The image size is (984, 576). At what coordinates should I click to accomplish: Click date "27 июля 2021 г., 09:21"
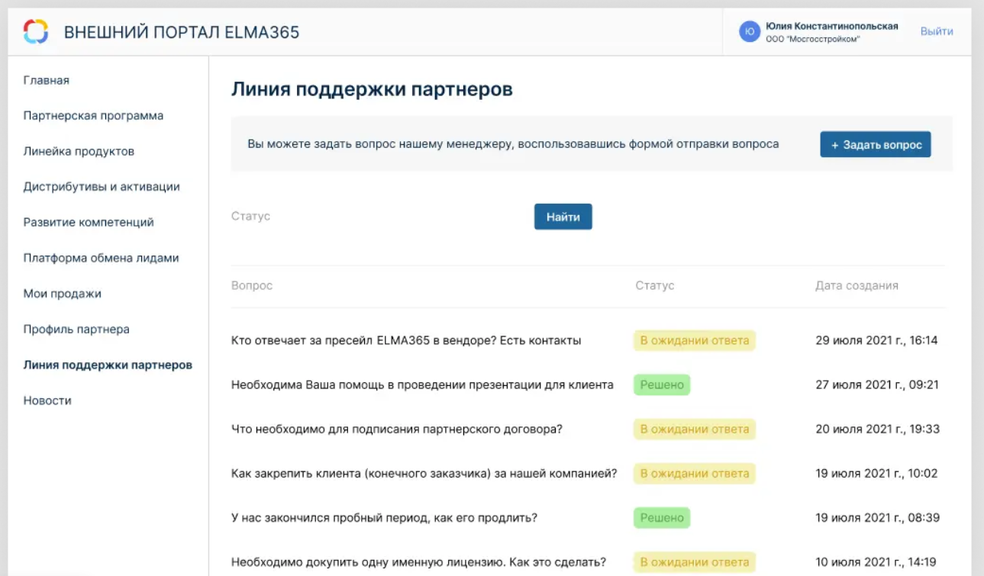[x=877, y=385]
